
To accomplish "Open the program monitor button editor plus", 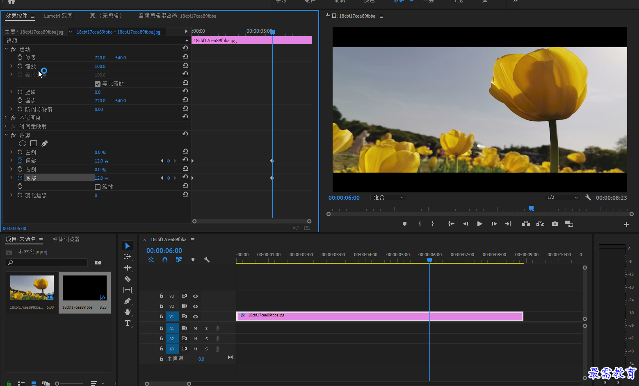I will (x=626, y=224).
